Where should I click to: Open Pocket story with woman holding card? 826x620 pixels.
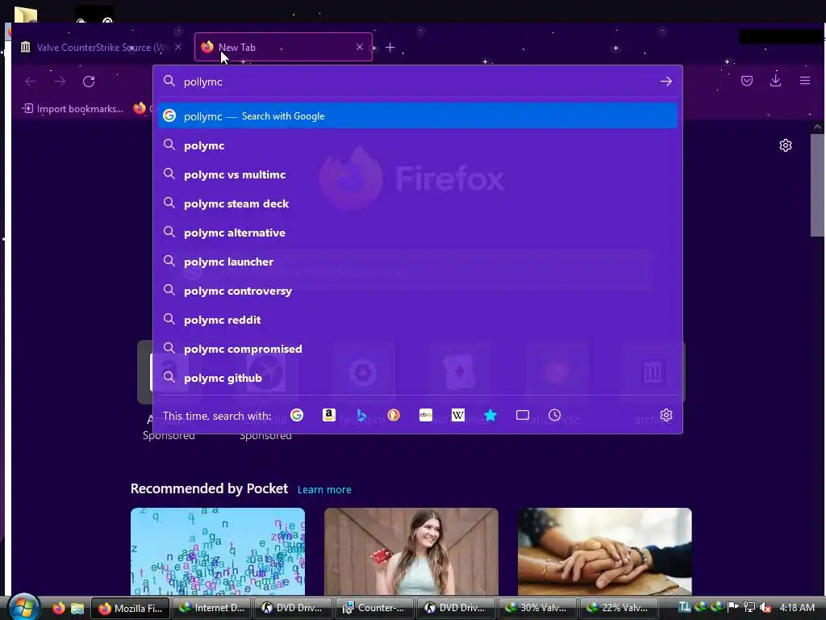[411, 551]
